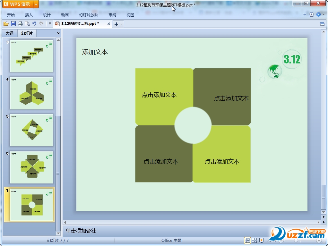Open the 插入 ribbon tab

[29, 15]
